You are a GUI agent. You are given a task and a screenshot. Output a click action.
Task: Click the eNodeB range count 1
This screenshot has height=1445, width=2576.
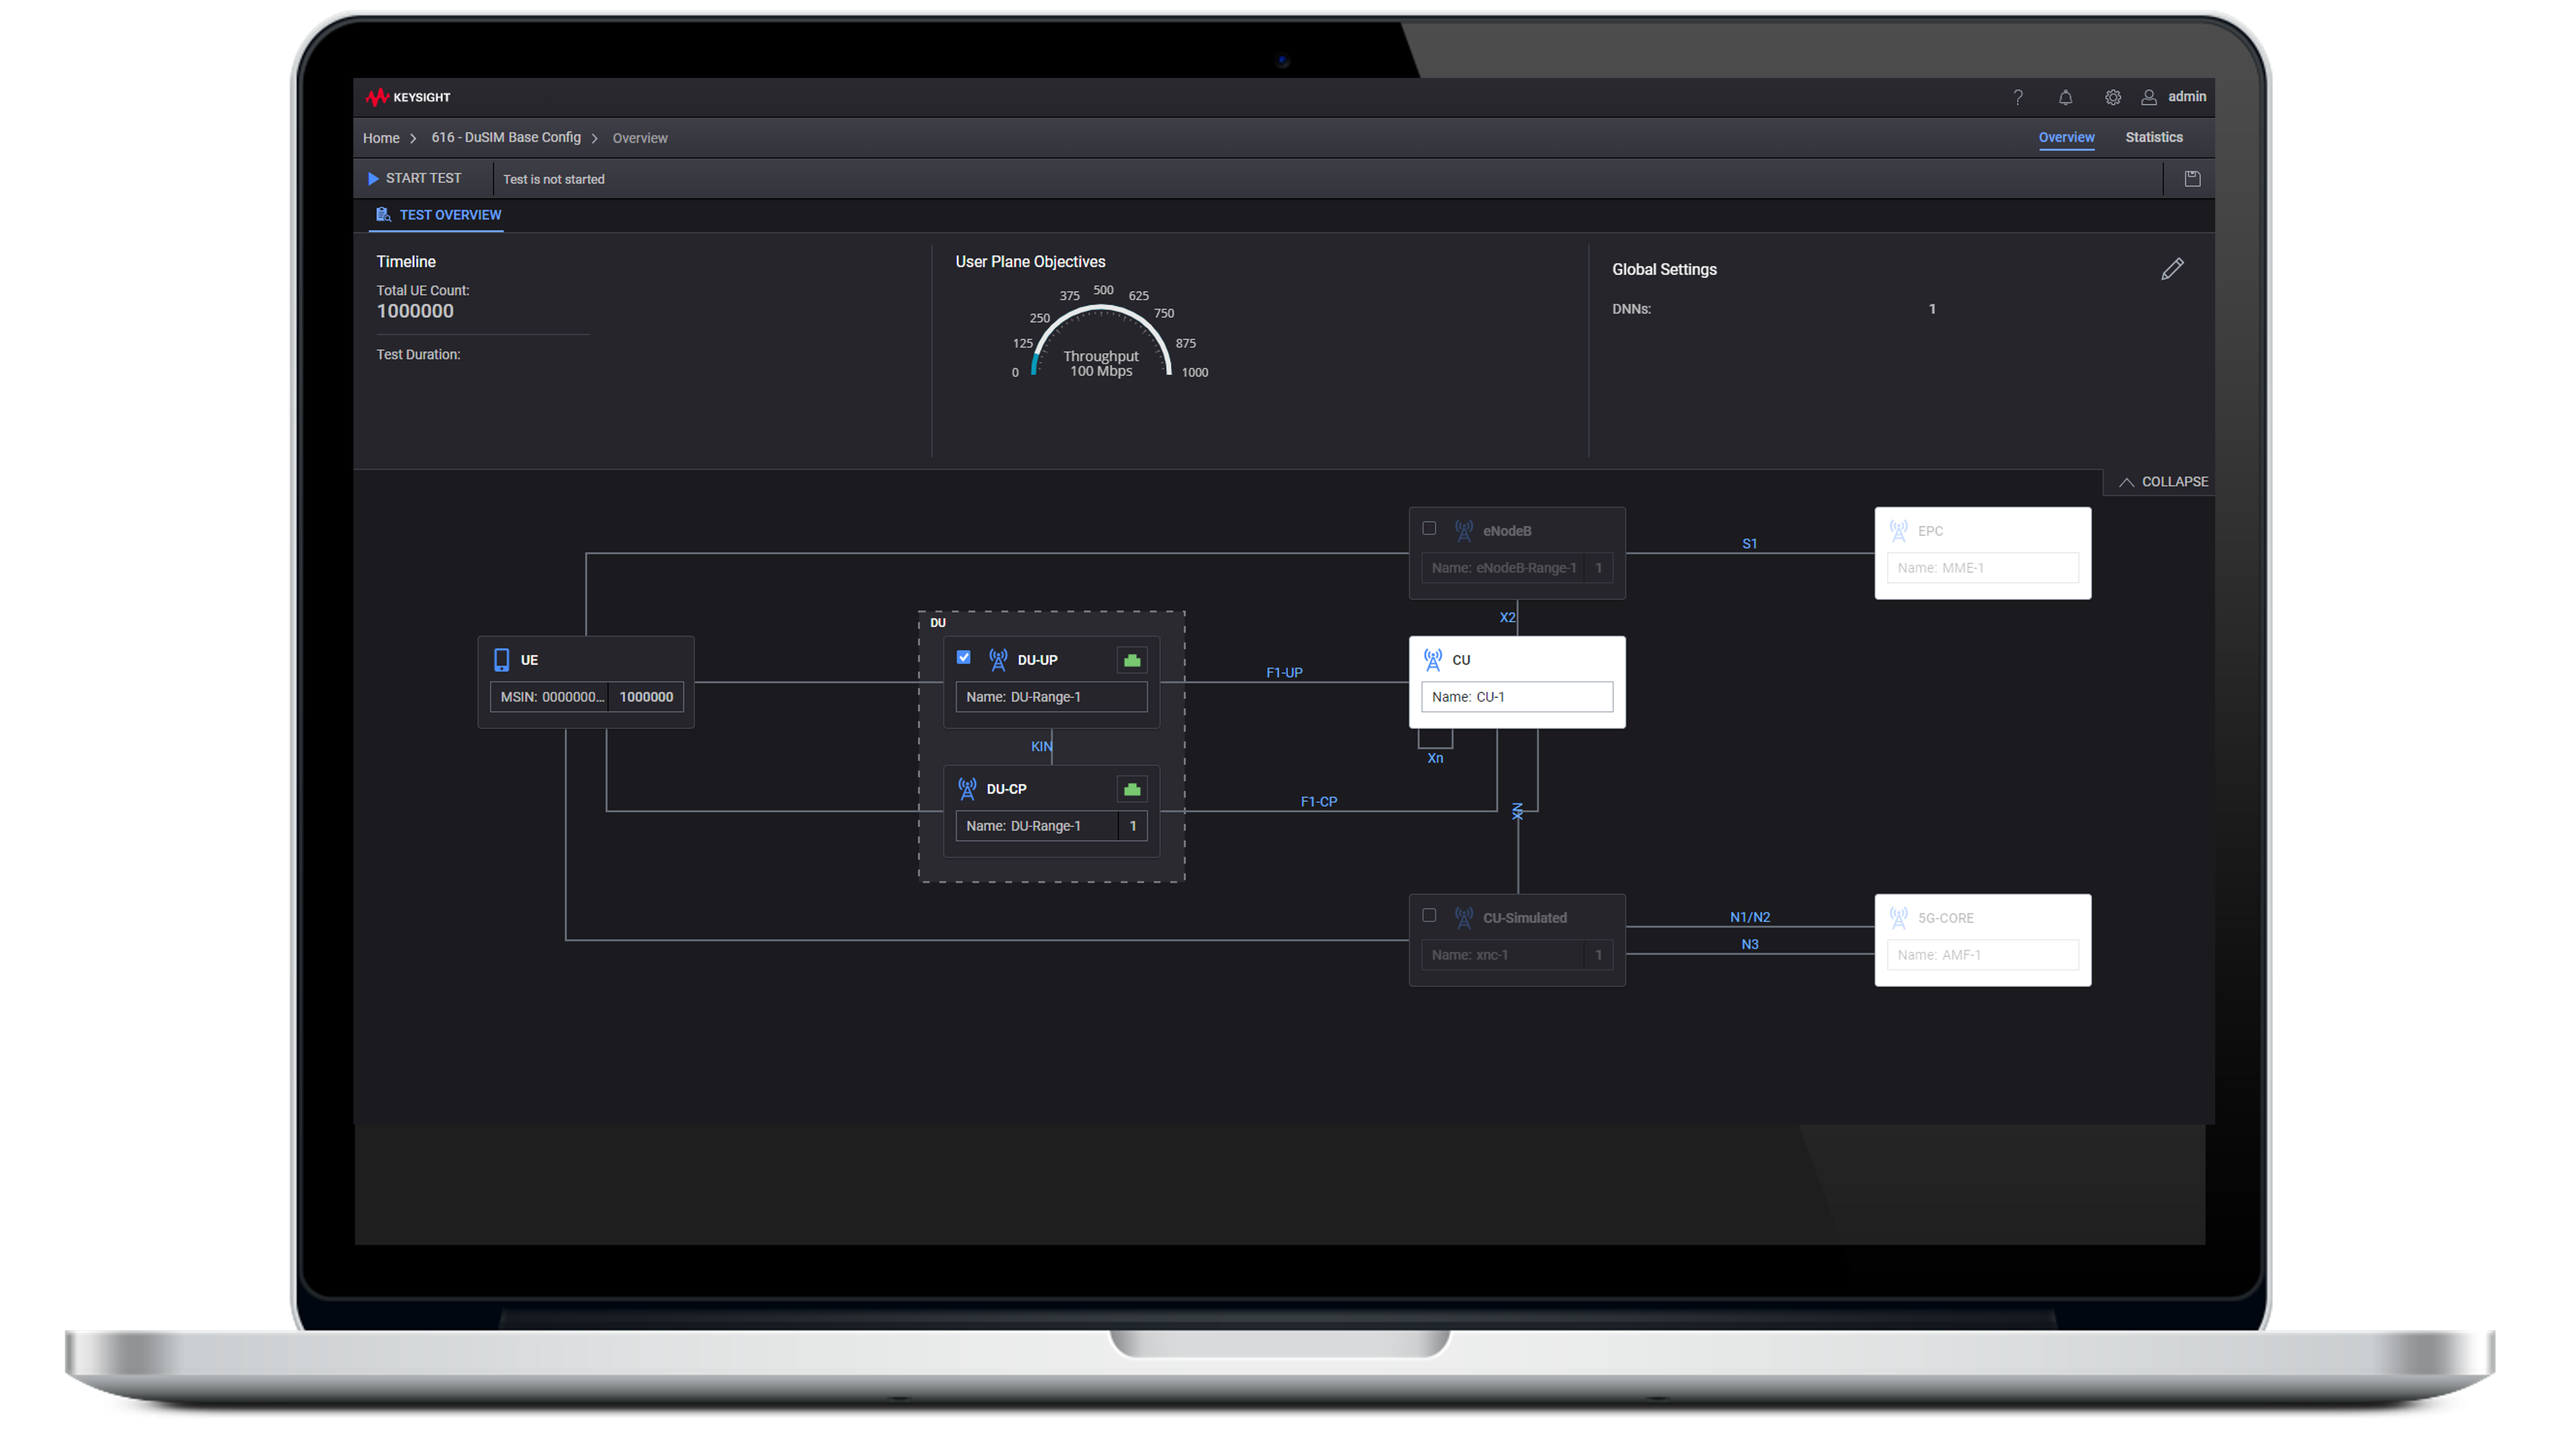click(1599, 568)
